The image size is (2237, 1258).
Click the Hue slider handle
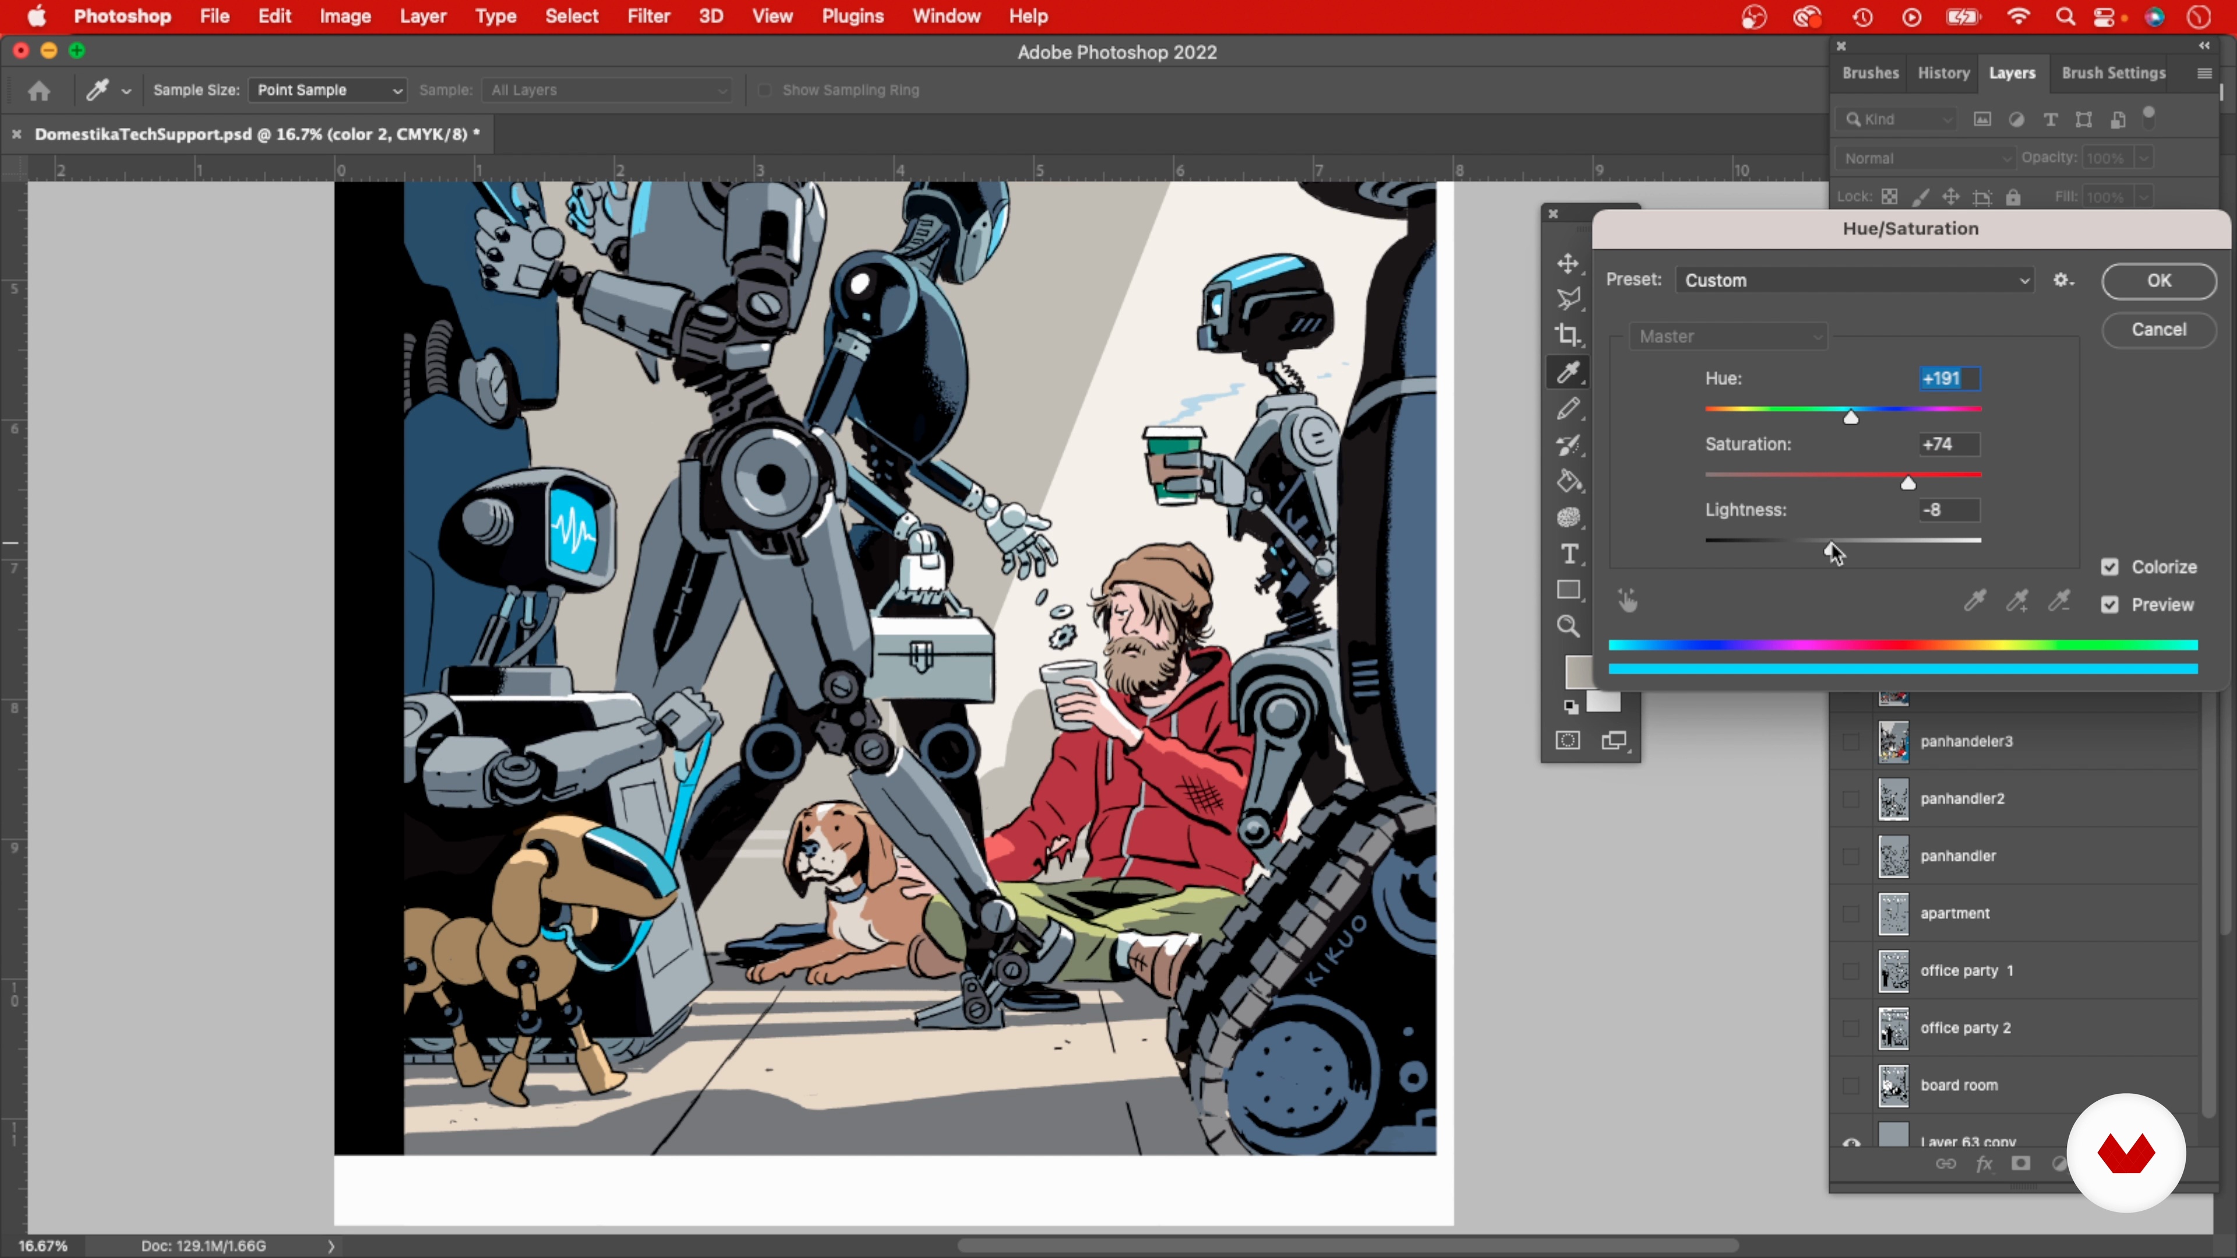point(1851,418)
